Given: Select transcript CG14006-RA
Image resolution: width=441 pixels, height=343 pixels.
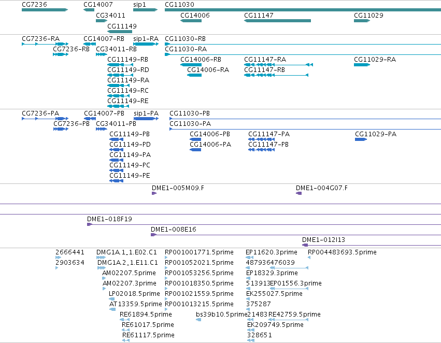Looking at the screenshot, I should 194,75.
